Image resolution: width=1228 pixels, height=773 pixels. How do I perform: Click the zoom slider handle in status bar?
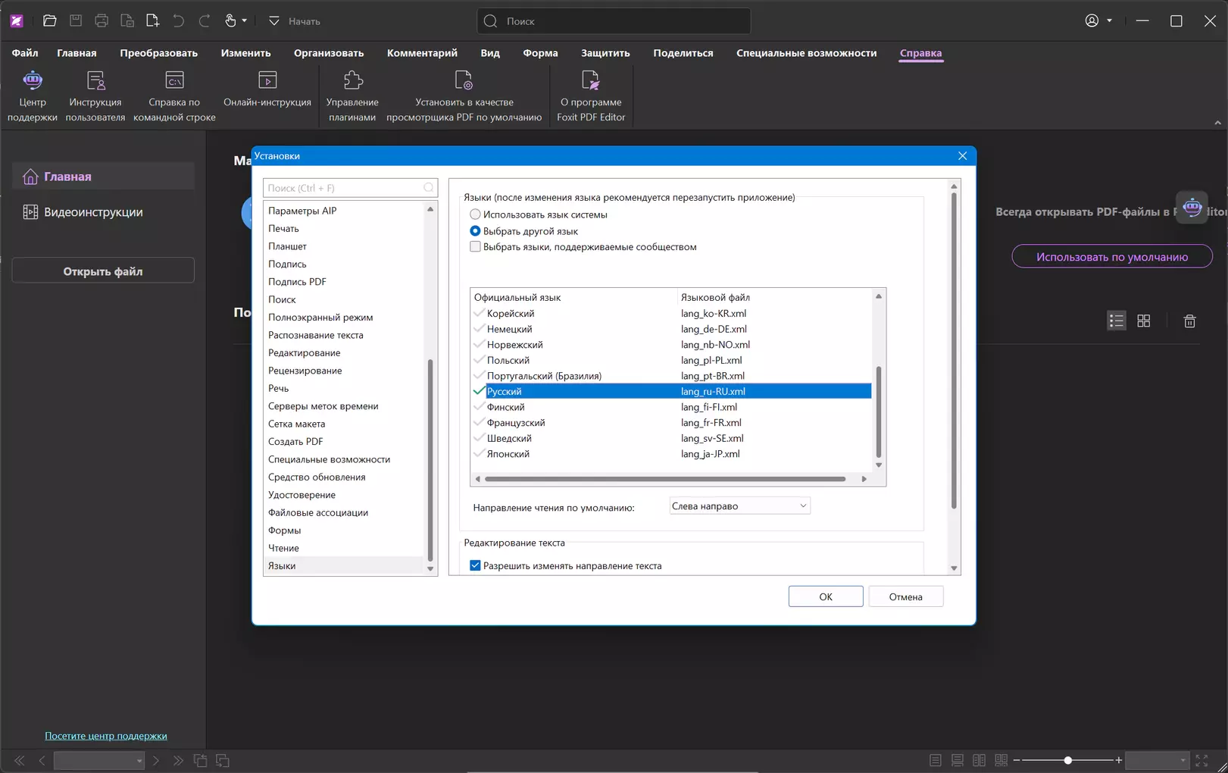click(1067, 760)
